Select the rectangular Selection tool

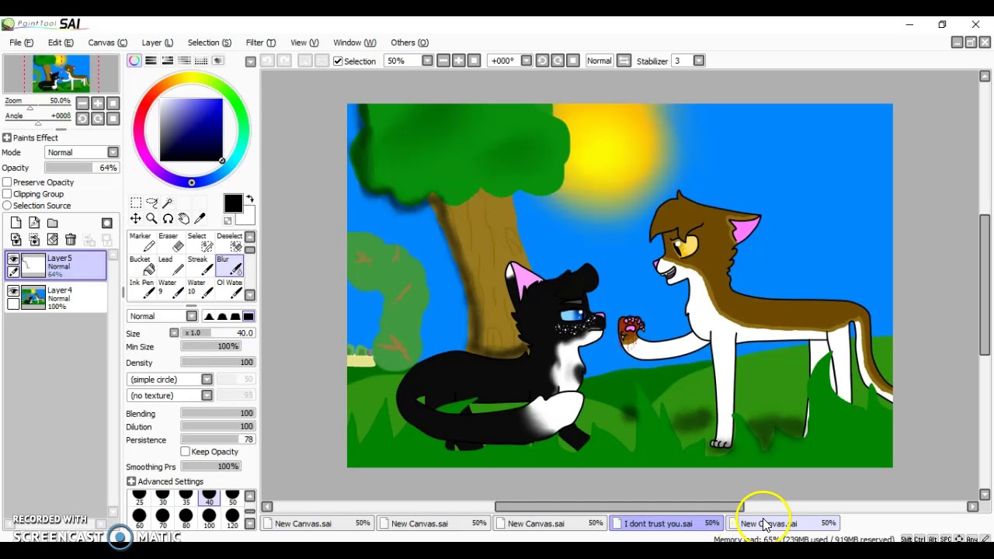pos(136,203)
